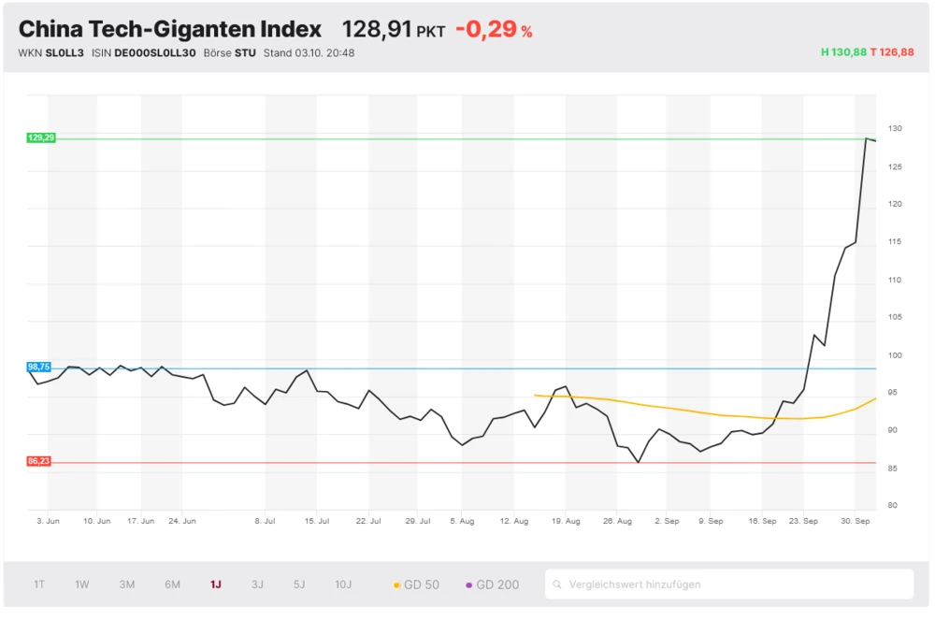Open the 10J chart view
Image resolution: width=935 pixels, height=621 pixels.
(x=343, y=584)
